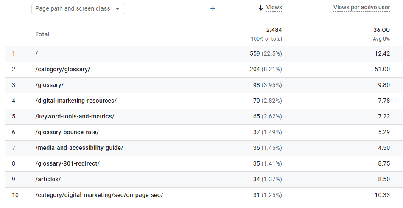The height and width of the screenshot is (208, 403).
Task: Select the /keyword-tools-and-metrics/ page path
Action: 75,116
